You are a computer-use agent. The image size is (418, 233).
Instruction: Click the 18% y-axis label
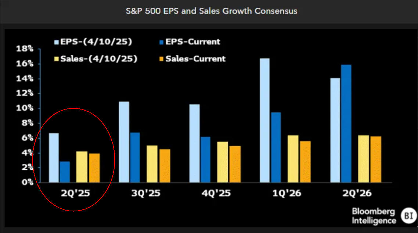25,49
